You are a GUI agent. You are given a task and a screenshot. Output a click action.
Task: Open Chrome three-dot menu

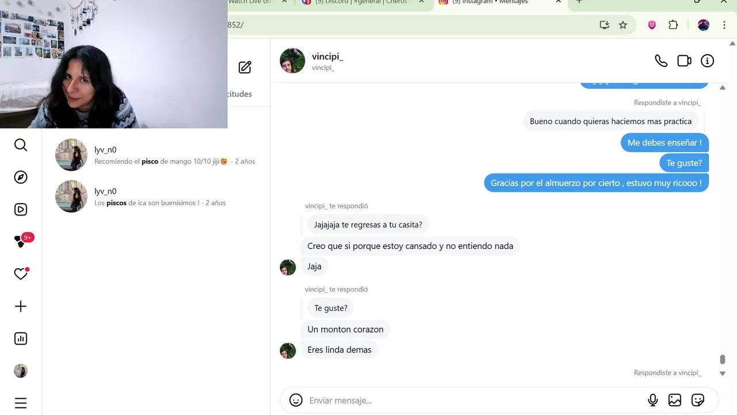(x=724, y=25)
